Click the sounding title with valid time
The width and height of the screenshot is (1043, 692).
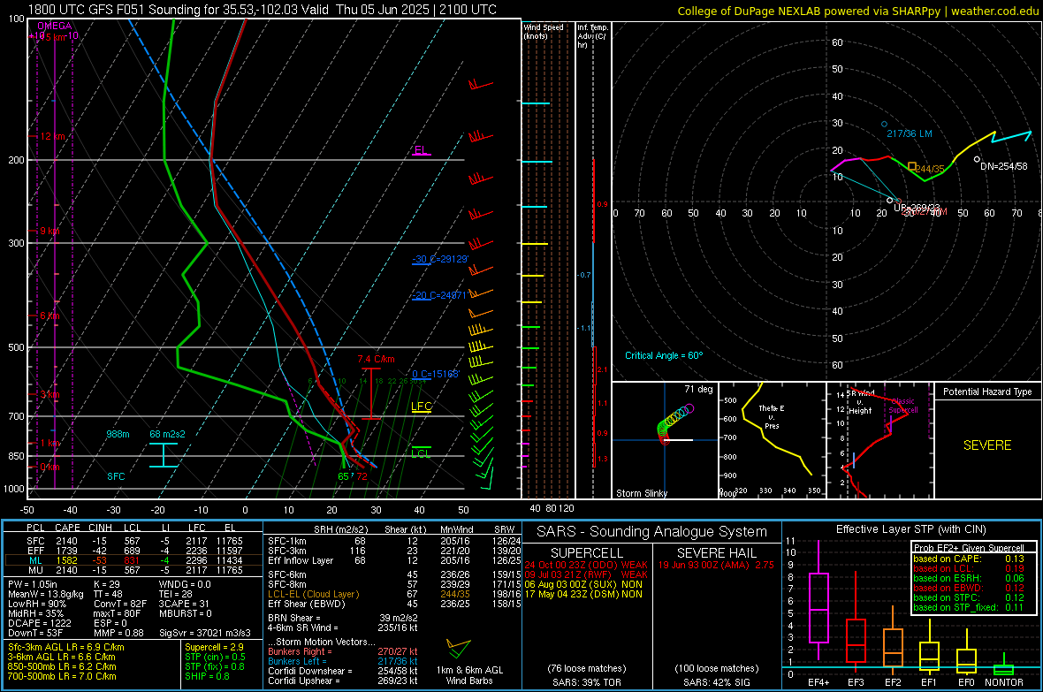coord(263,10)
